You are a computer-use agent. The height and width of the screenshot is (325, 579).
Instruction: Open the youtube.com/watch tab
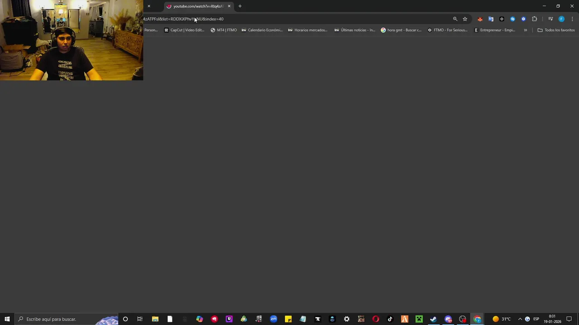(198, 6)
